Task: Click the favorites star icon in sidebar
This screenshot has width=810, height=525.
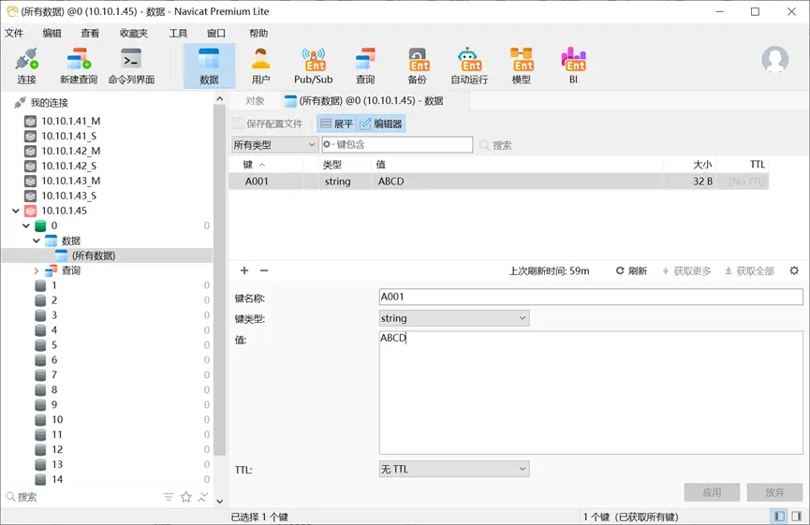Action: pyautogui.click(x=186, y=497)
